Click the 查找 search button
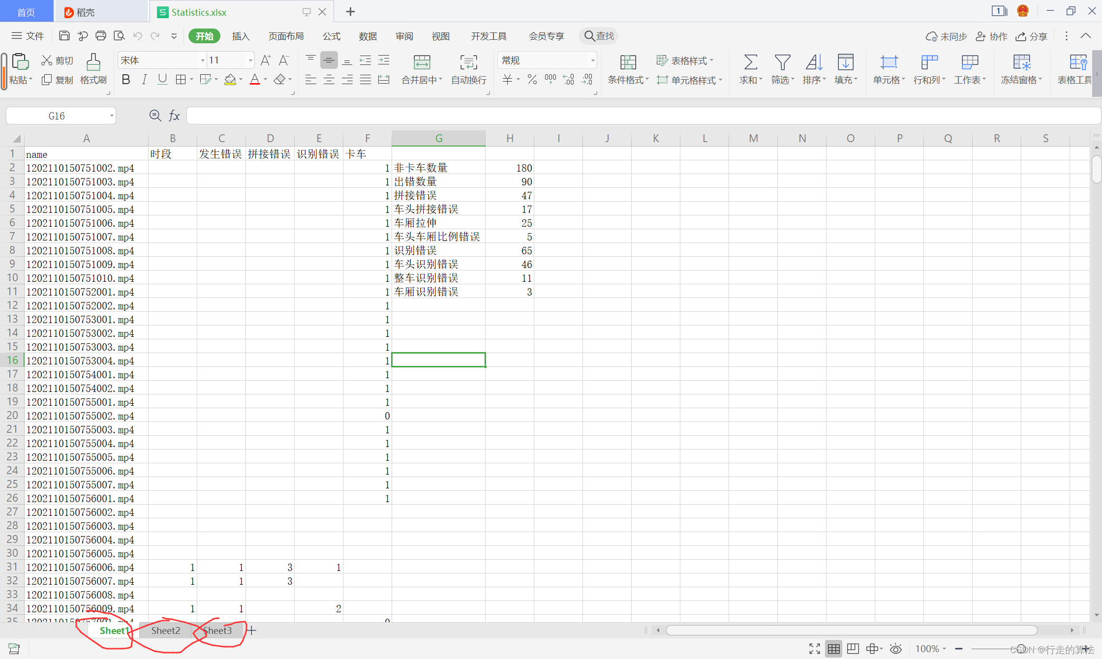Image resolution: width=1102 pixels, height=659 pixels. (x=599, y=36)
